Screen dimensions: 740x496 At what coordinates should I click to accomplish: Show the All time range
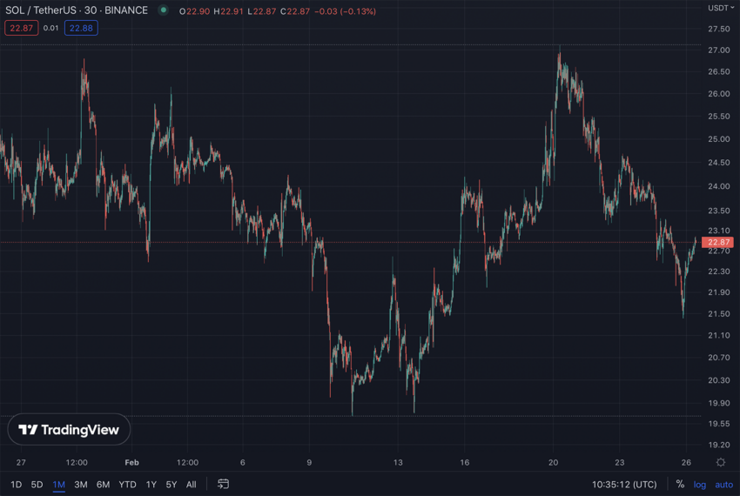(192, 485)
